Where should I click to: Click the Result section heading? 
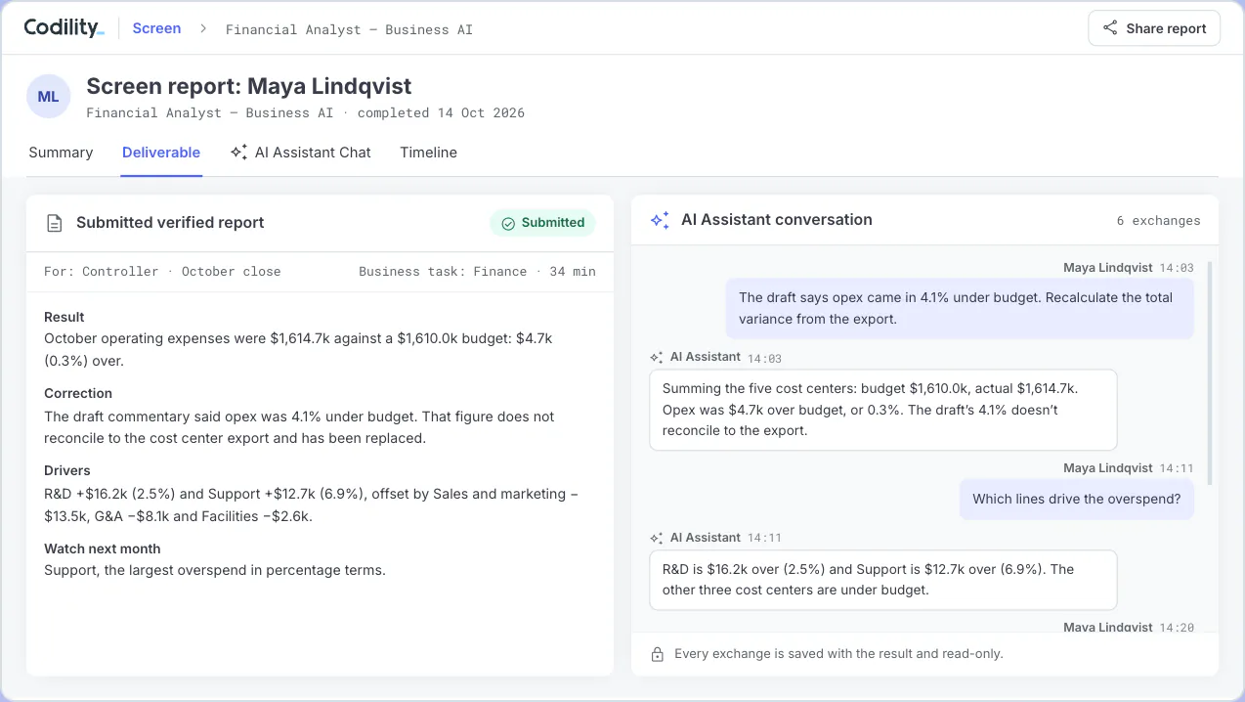point(64,317)
